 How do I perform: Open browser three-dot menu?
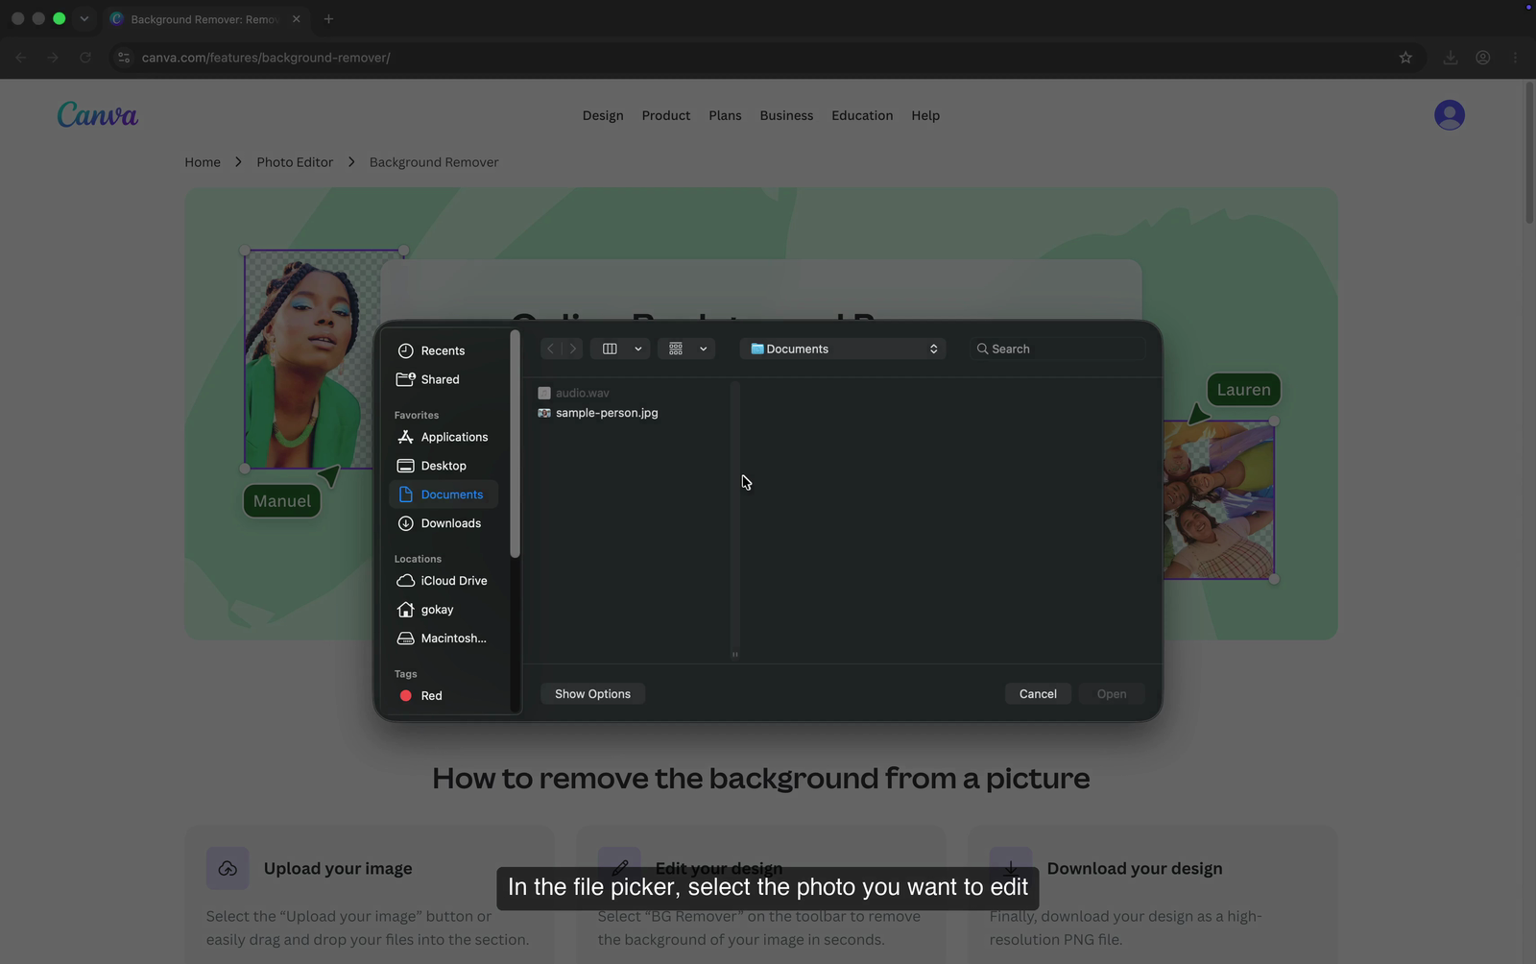pos(1515,58)
